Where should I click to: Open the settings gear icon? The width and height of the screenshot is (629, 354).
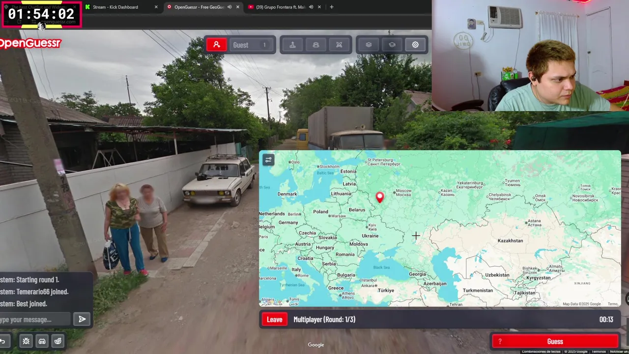click(415, 45)
